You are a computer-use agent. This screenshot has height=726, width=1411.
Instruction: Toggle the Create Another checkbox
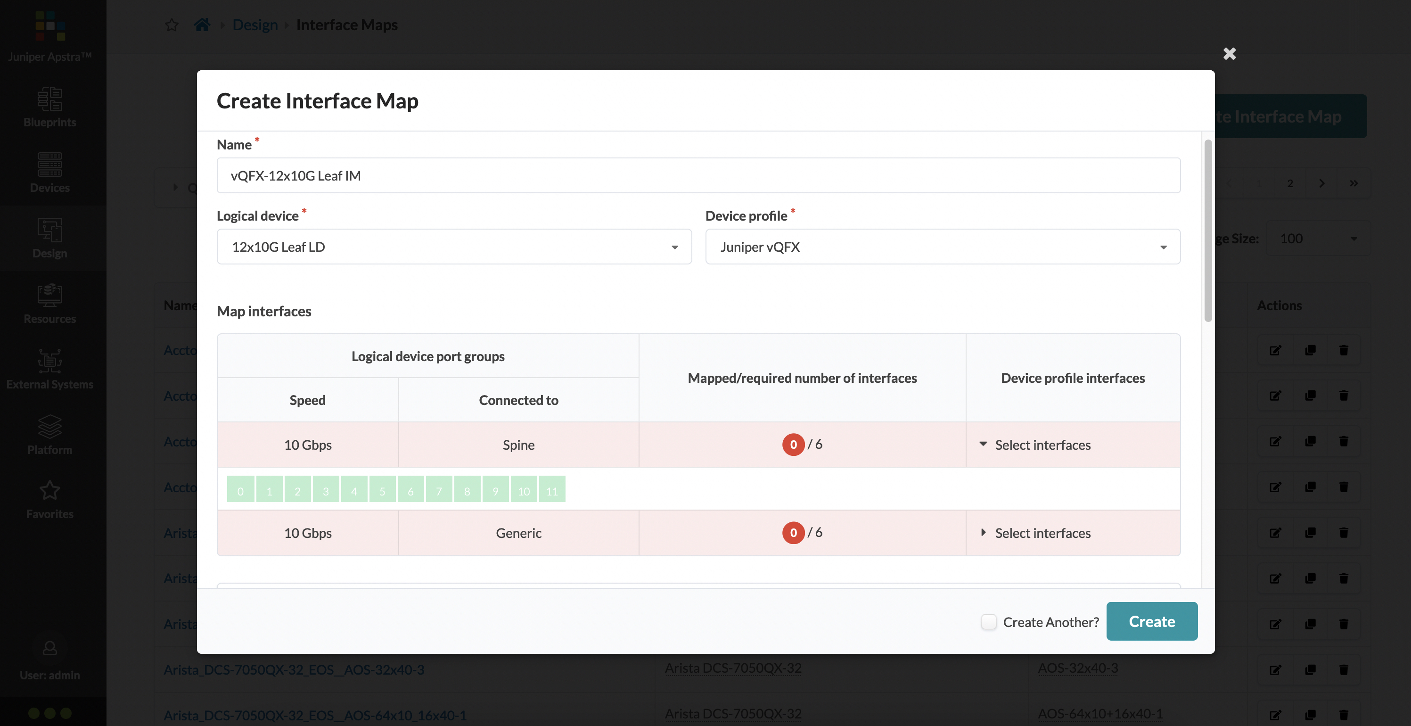tap(989, 622)
